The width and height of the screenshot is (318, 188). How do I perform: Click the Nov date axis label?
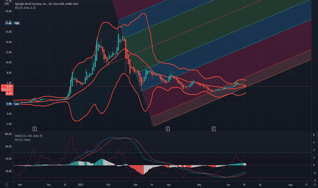click(20, 185)
